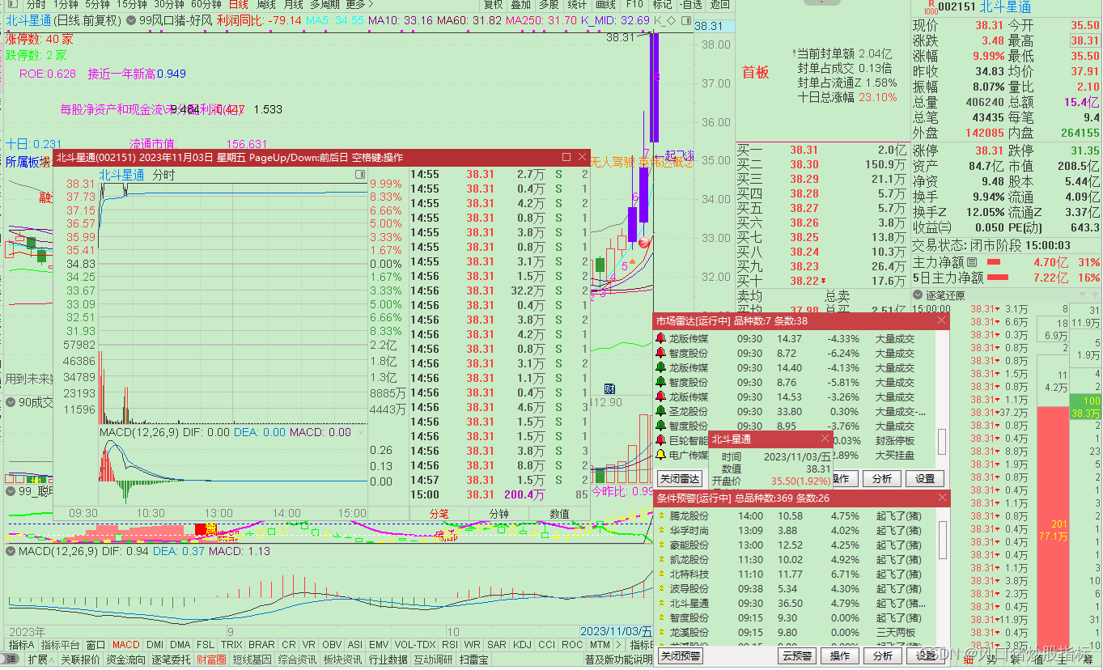Switch chart to 月线 monthly period
This screenshot has height=670, width=1103.
click(x=293, y=5)
